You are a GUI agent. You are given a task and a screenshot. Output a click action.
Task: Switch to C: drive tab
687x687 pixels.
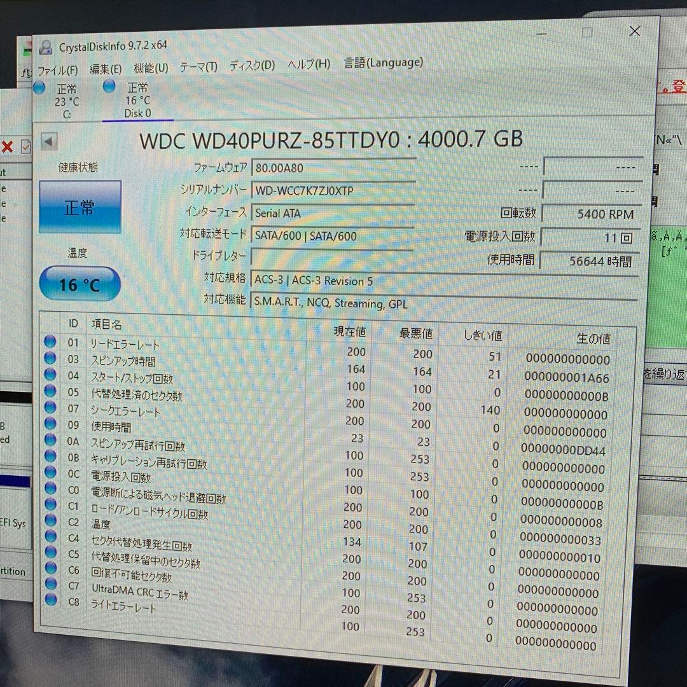(x=67, y=101)
